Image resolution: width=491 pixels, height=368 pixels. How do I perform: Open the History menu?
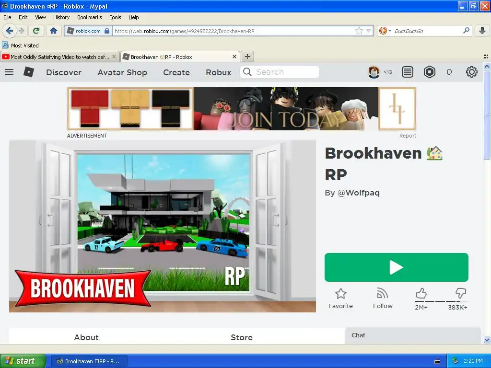click(61, 17)
